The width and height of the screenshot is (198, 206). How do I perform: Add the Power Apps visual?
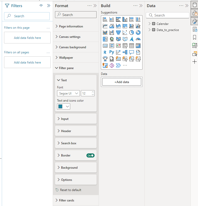[112, 66]
